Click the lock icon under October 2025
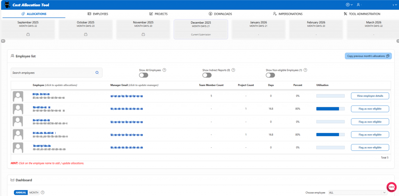The width and height of the screenshot is (399, 196). [85, 35]
